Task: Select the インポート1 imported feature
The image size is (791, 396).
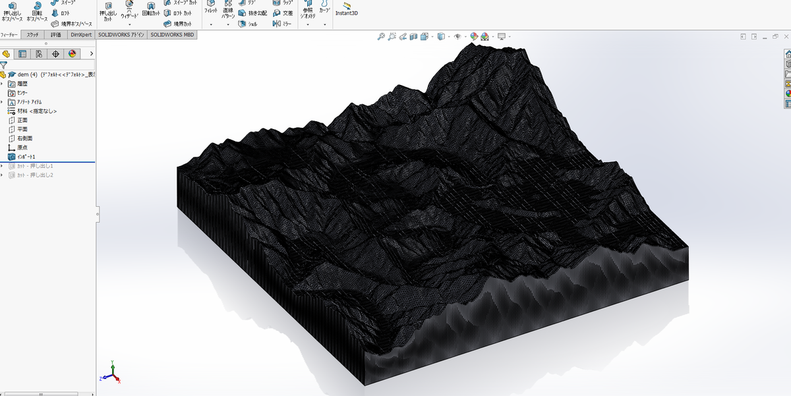Action: tap(21, 157)
